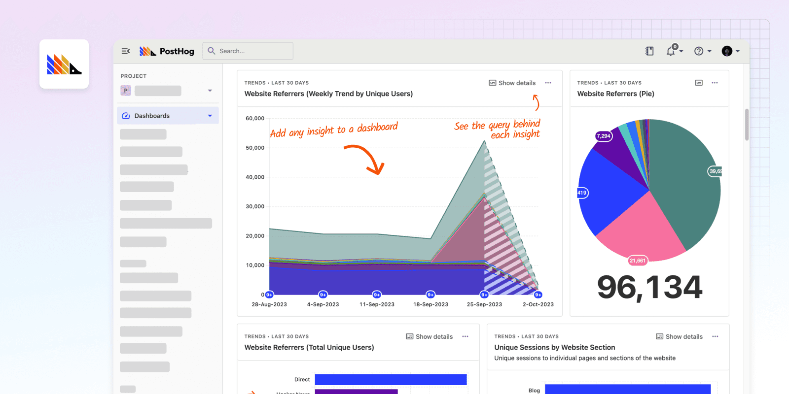Image resolution: width=789 pixels, height=394 pixels.
Task: Open the notebooks icon in the top bar
Action: point(649,51)
